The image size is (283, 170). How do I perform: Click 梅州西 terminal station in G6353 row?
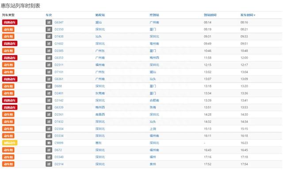click(154, 58)
